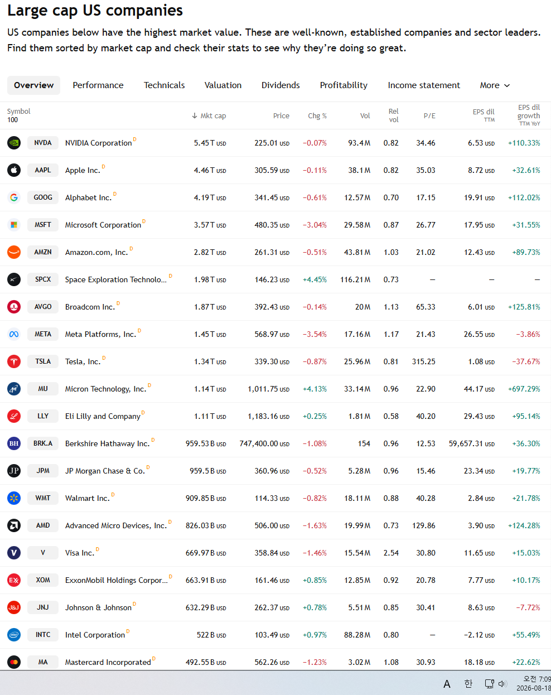Image resolution: width=551 pixels, height=695 pixels.
Task: Click the ExxonMobil logo icon
Action: [14, 580]
